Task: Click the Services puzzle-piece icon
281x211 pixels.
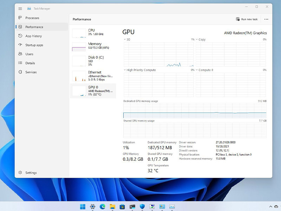Action: point(20,72)
